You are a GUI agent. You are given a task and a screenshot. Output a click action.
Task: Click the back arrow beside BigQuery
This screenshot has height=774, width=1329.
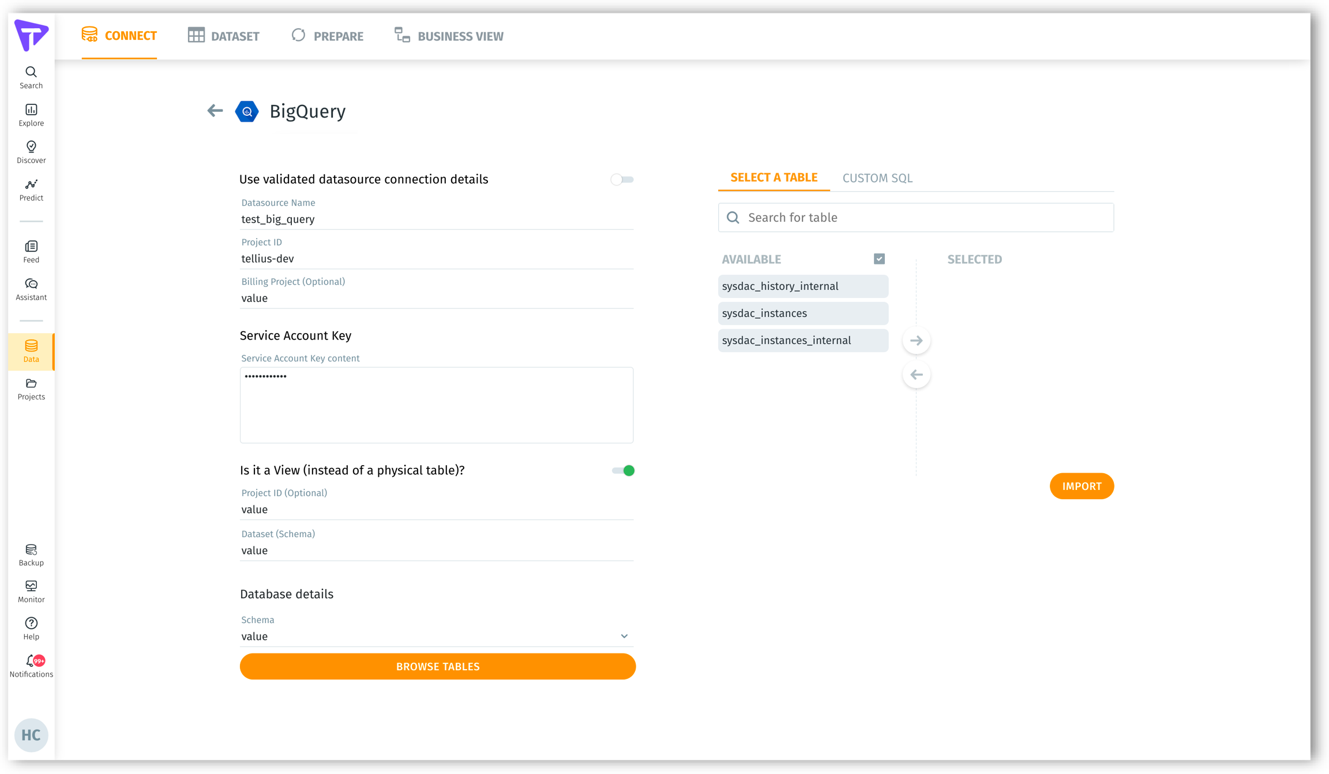coord(215,111)
